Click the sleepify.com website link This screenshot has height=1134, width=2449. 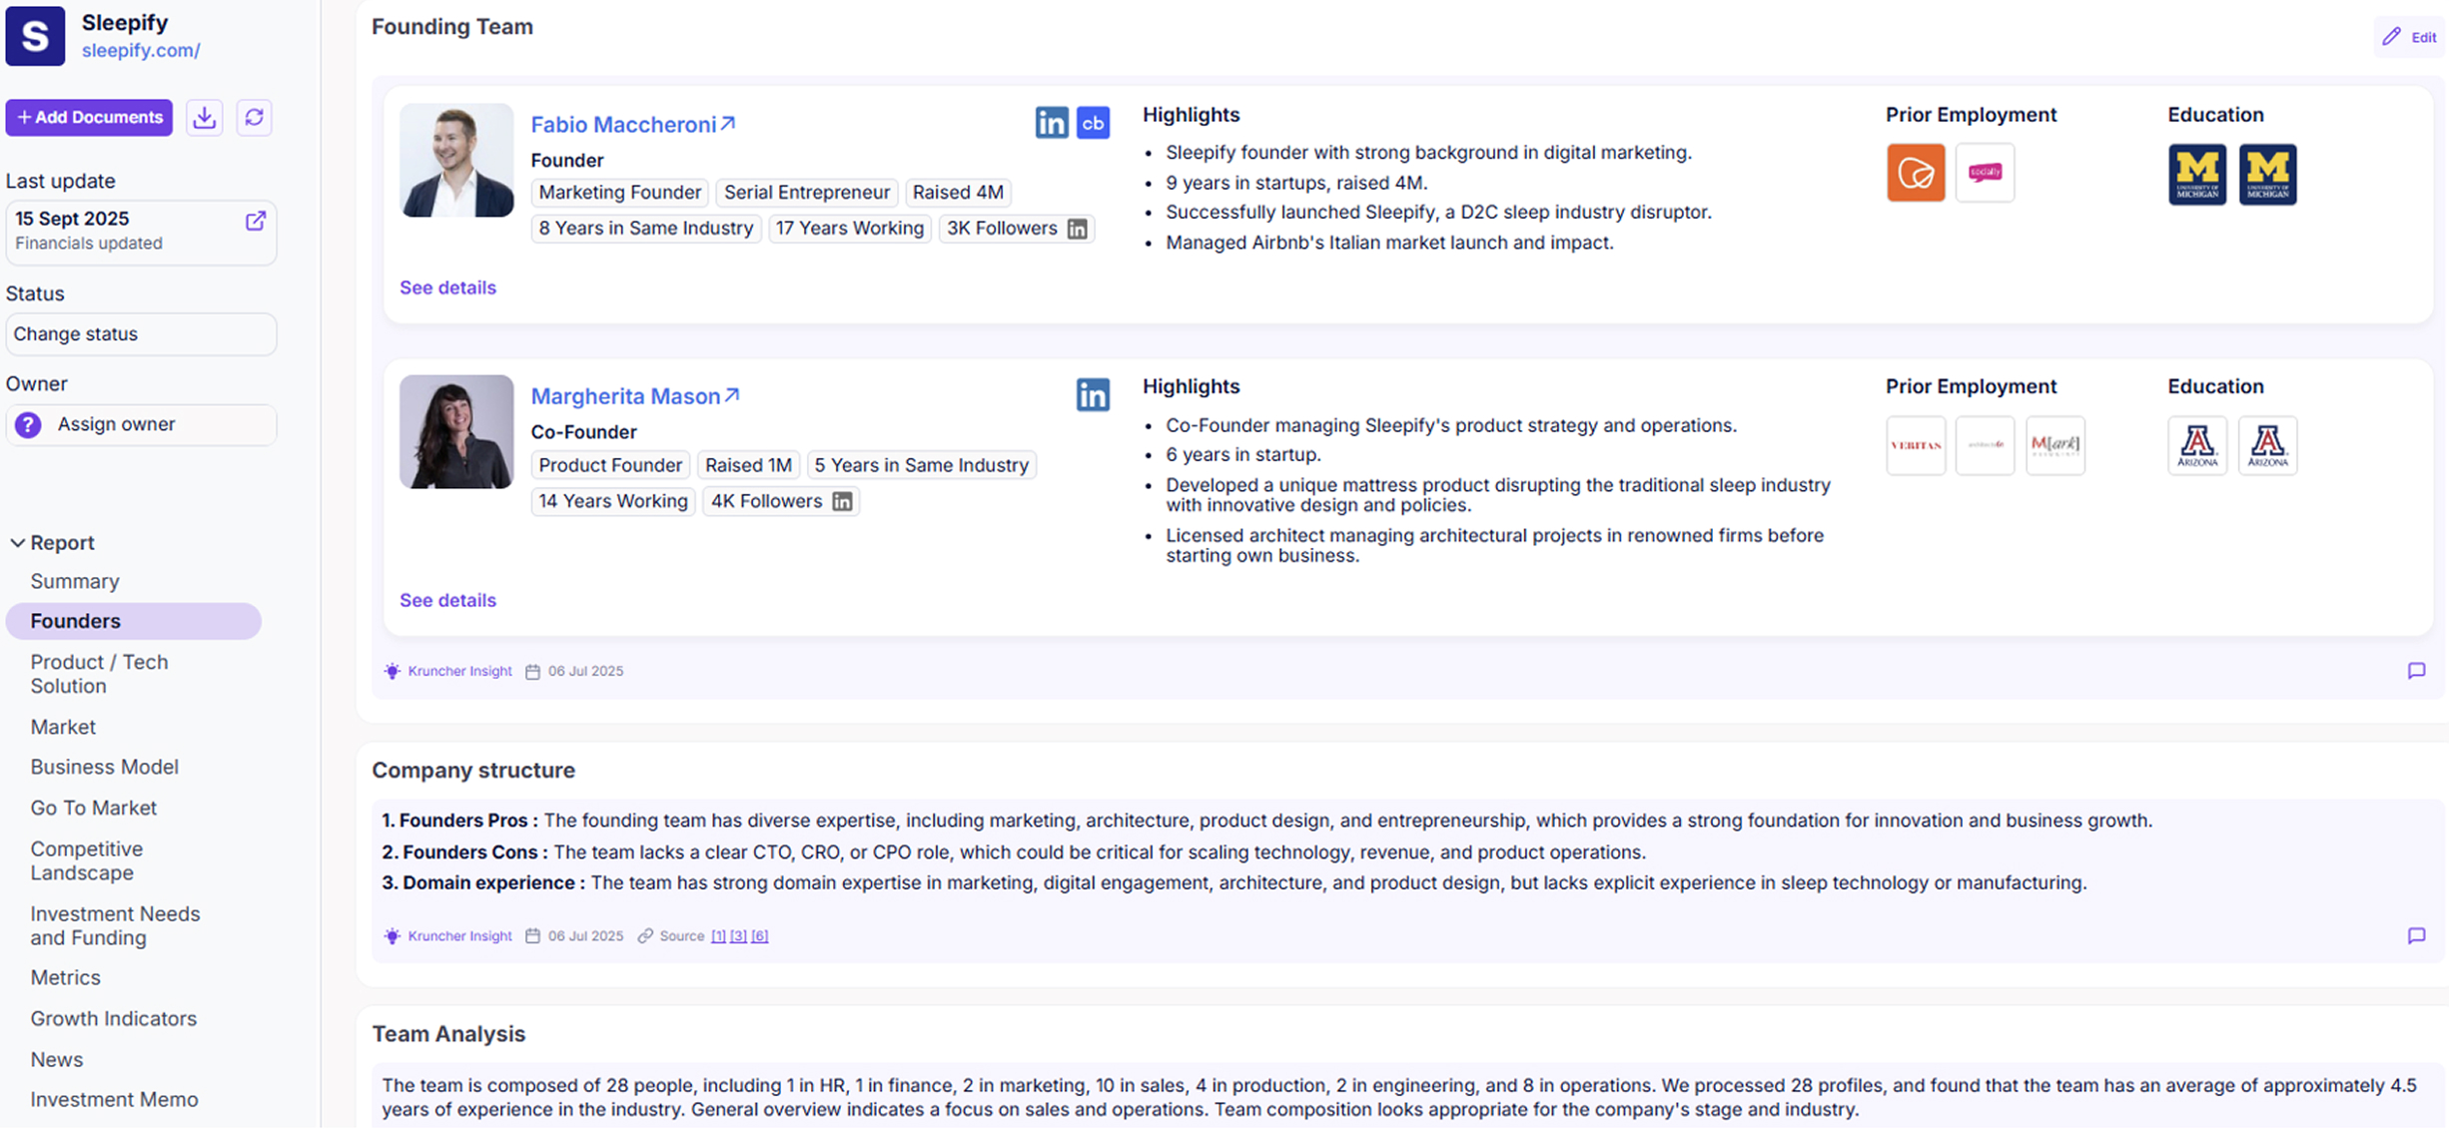[x=141, y=50]
